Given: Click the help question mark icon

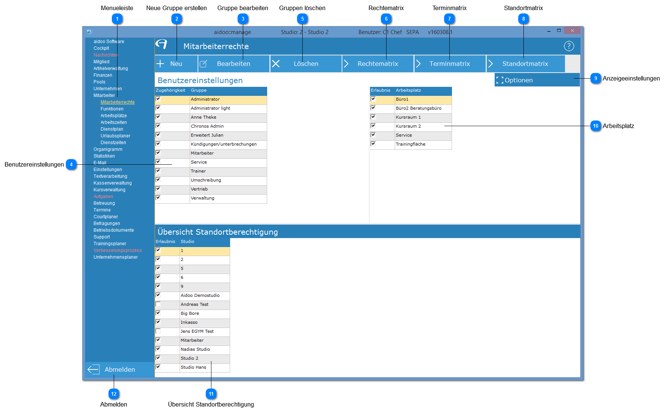Looking at the screenshot, I should (569, 46).
